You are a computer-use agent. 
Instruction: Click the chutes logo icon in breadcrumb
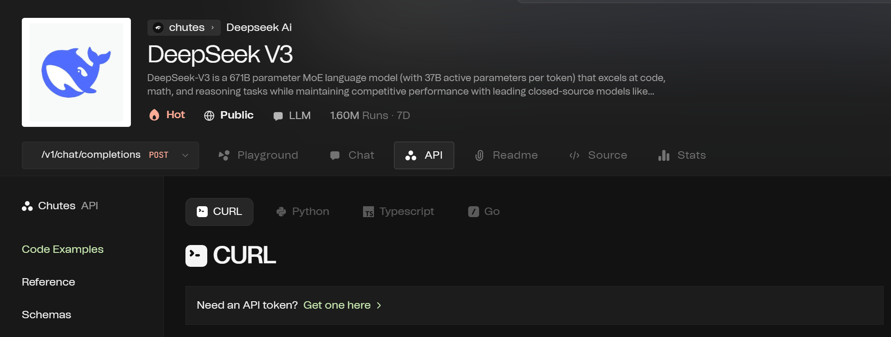pos(158,27)
